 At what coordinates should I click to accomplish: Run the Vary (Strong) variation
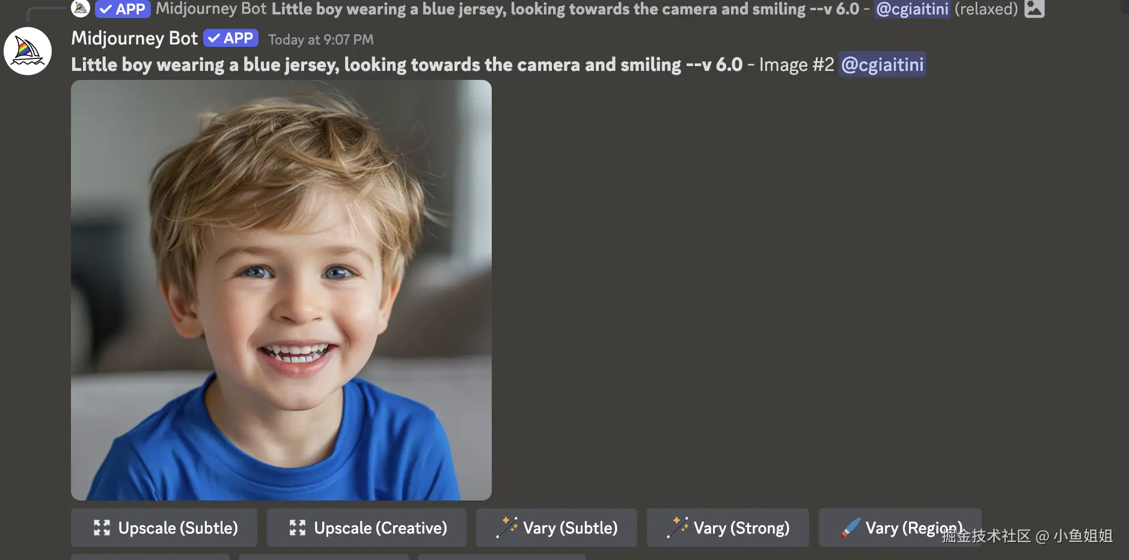click(728, 528)
